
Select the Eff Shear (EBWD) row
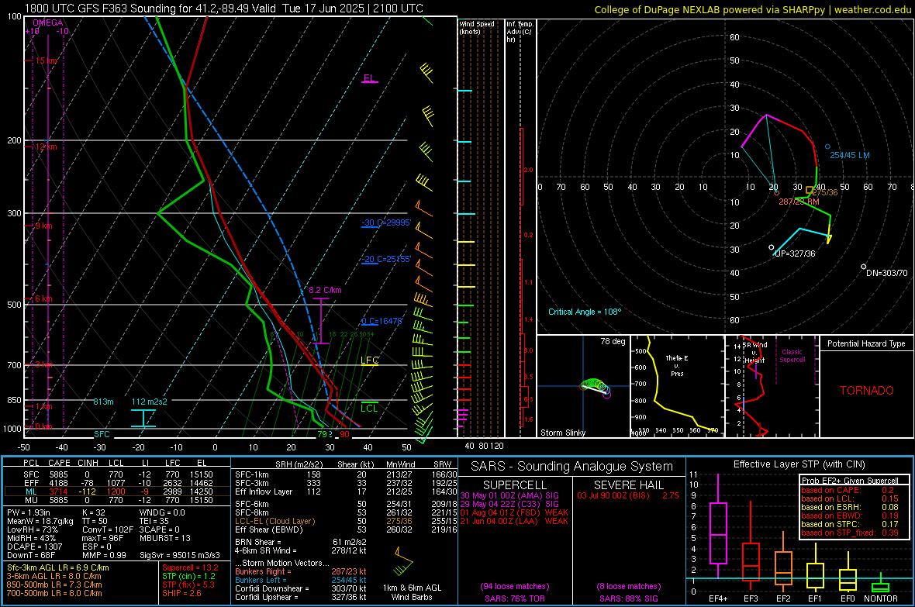pos(346,530)
